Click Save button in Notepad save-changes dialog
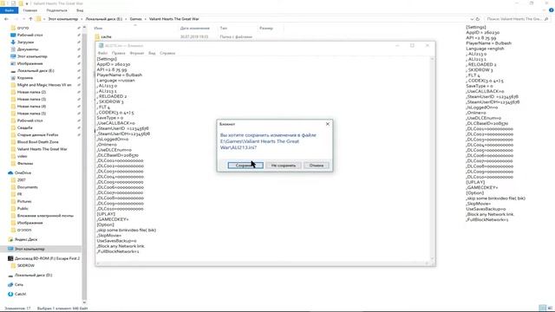 point(245,166)
